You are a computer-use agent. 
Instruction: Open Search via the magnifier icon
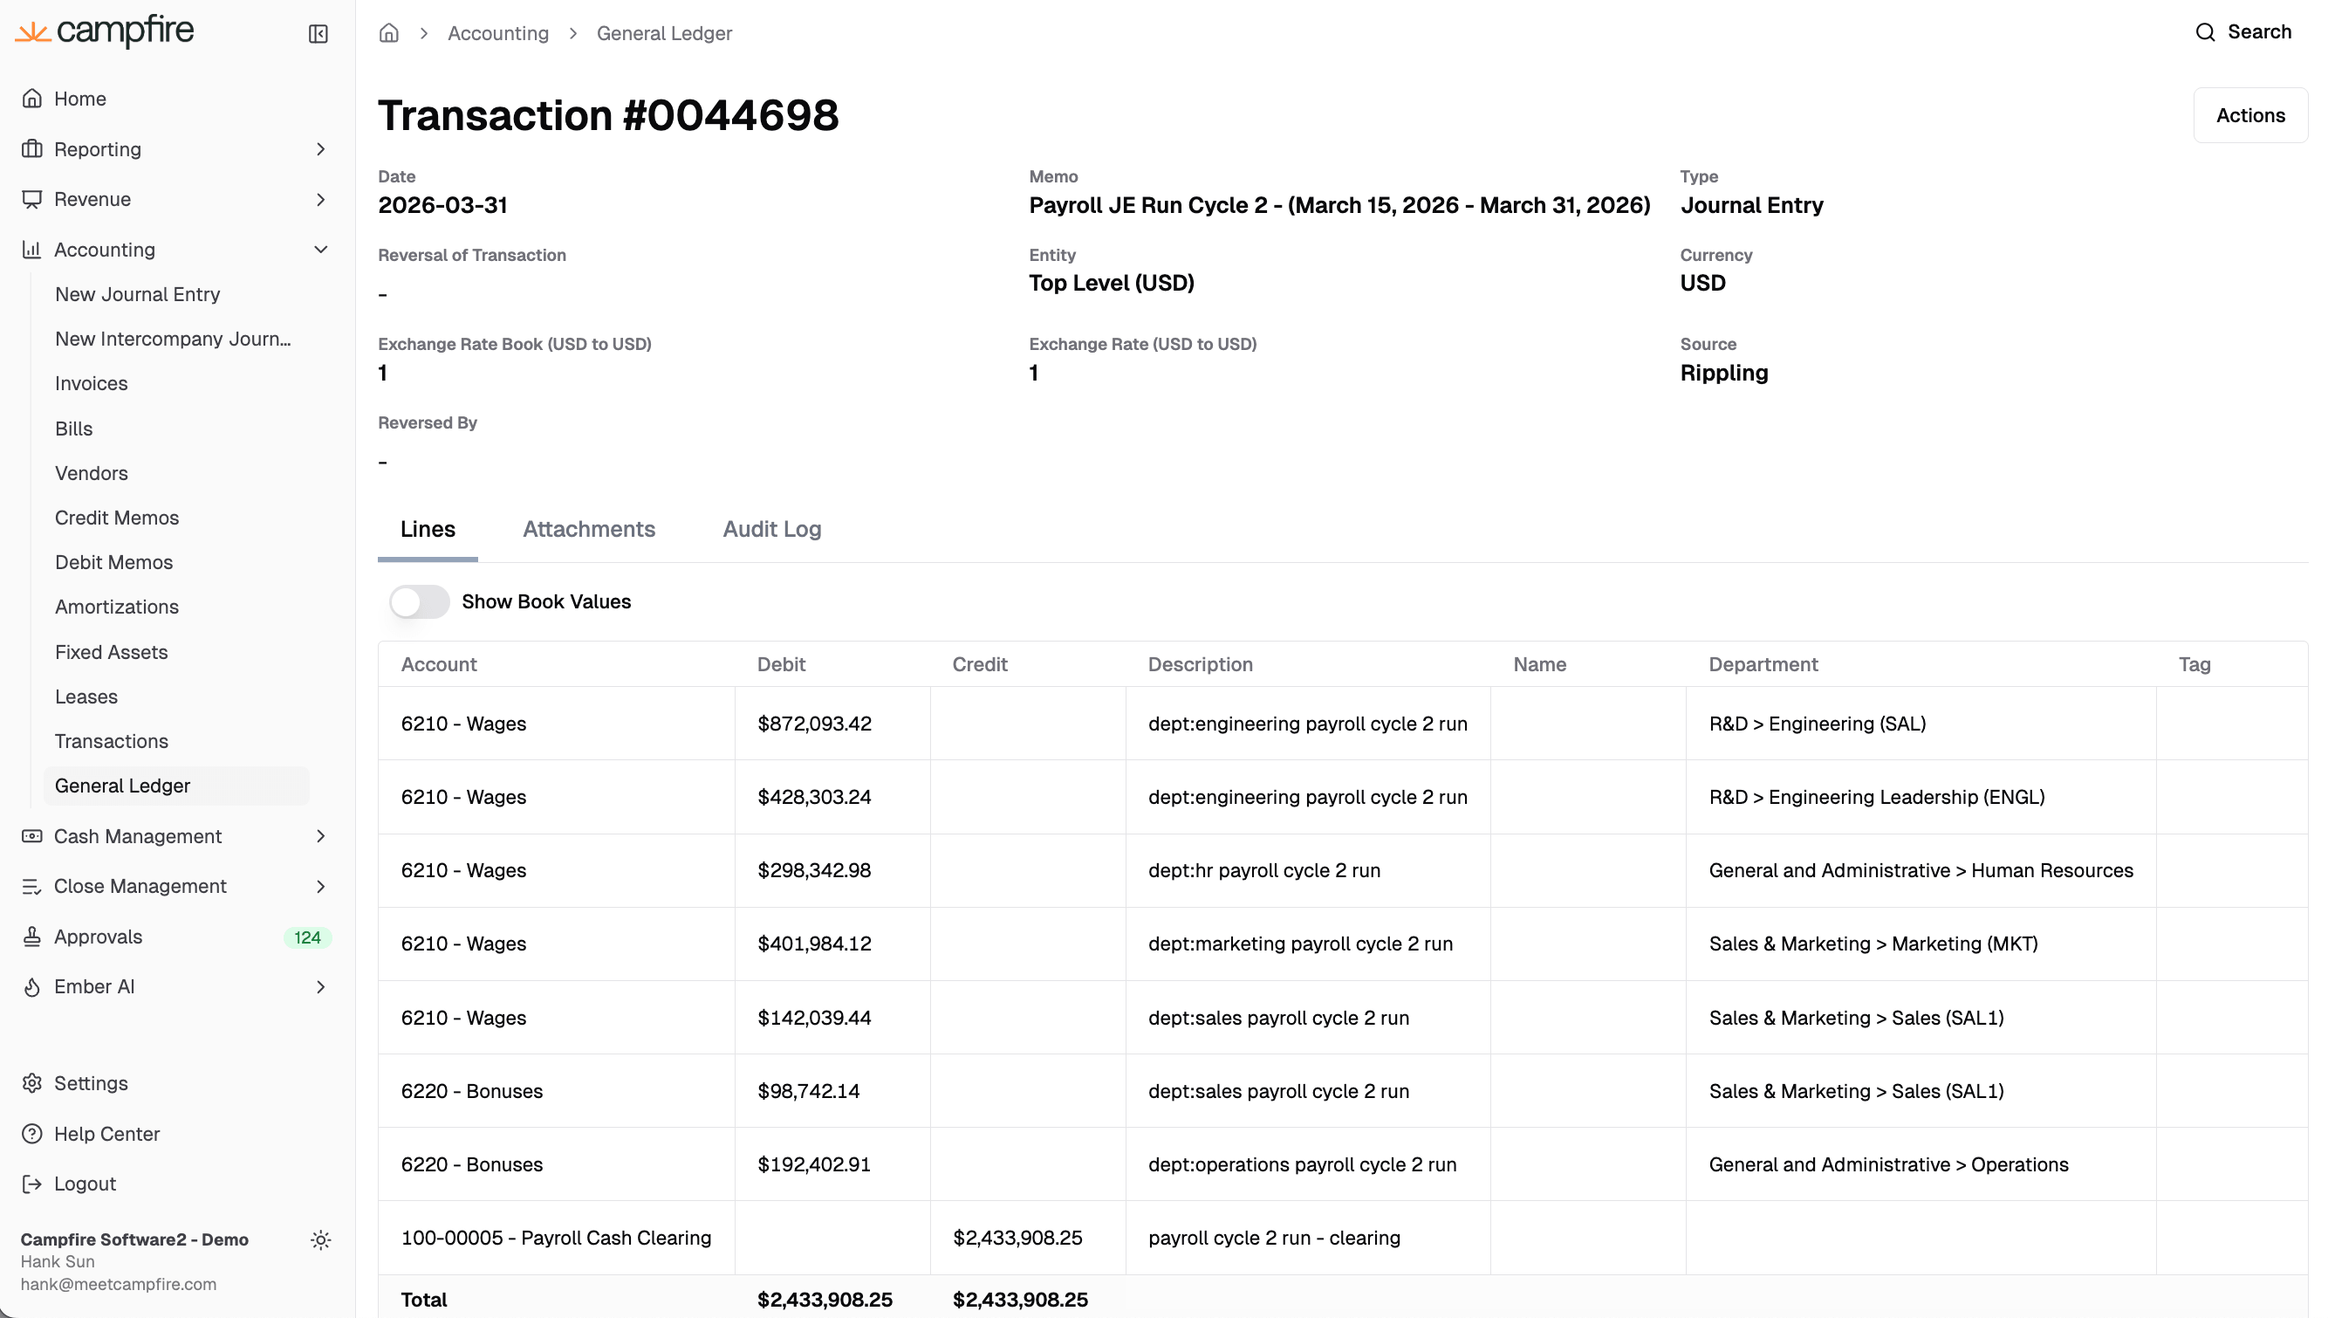(2202, 31)
